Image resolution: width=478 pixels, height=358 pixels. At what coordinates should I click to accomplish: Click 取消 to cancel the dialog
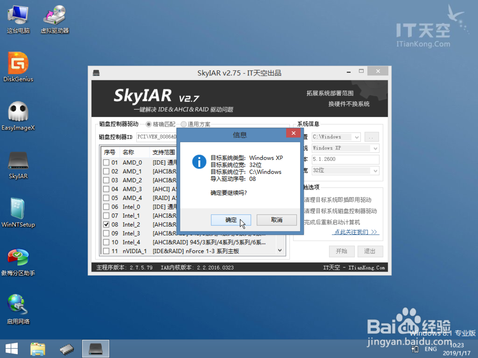(276, 220)
